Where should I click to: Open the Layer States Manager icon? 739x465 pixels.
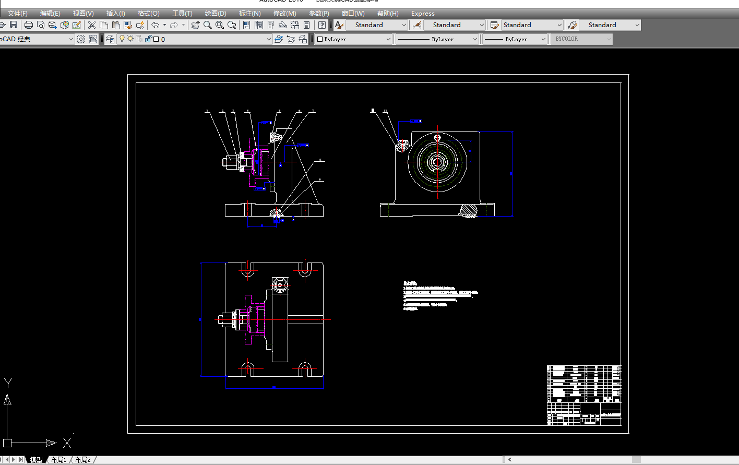[x=303, y=39]
